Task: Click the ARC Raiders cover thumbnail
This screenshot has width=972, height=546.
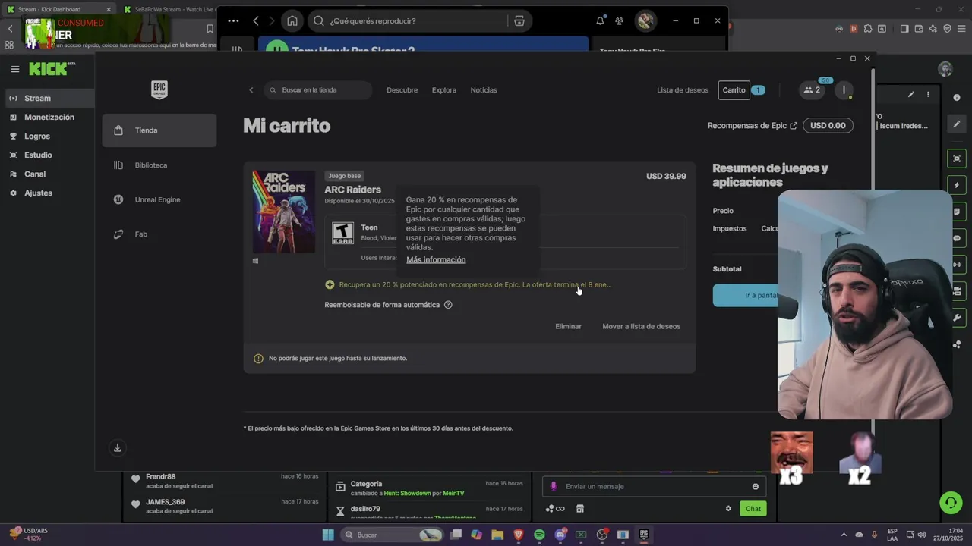Action: click(283, 212)
